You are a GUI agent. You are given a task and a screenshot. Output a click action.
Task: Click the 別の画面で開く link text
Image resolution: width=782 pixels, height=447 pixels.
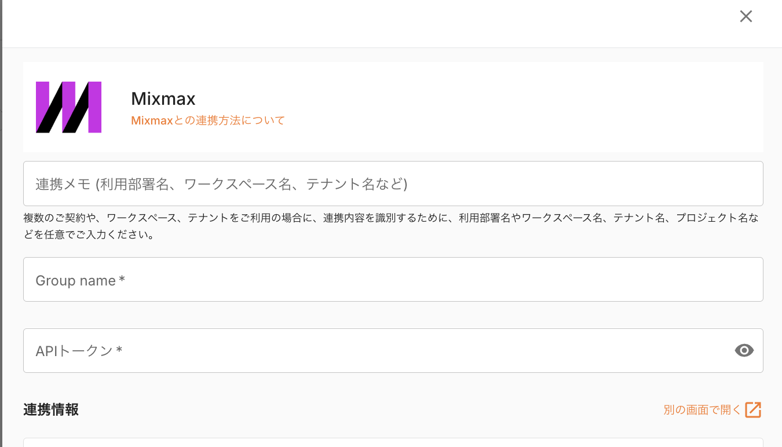click(x=702, y=410)
